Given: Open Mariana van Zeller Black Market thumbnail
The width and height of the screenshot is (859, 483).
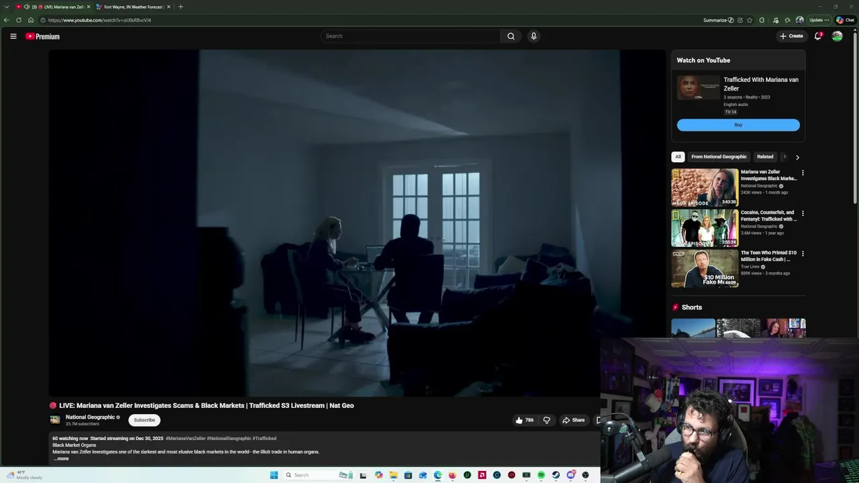Looking at the screenshot, I should point(705,187).
